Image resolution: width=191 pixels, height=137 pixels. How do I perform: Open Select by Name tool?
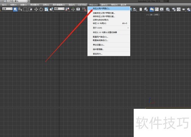tap(20, 9)
